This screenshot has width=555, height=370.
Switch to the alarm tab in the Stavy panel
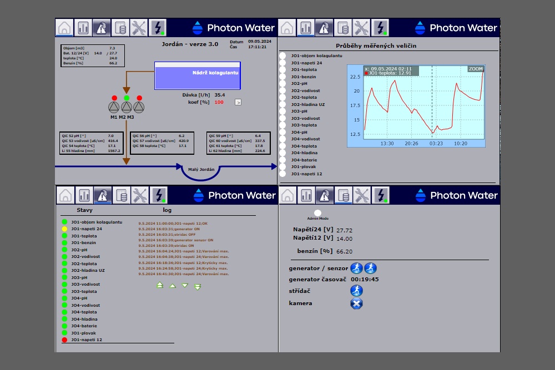(102, 195)
